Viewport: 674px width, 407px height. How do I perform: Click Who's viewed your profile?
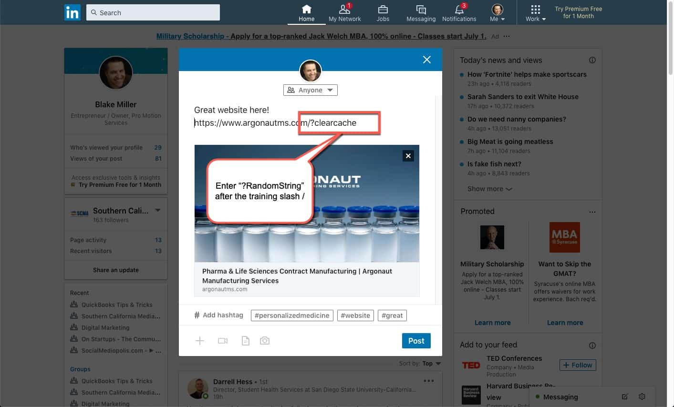click(116, 148)
